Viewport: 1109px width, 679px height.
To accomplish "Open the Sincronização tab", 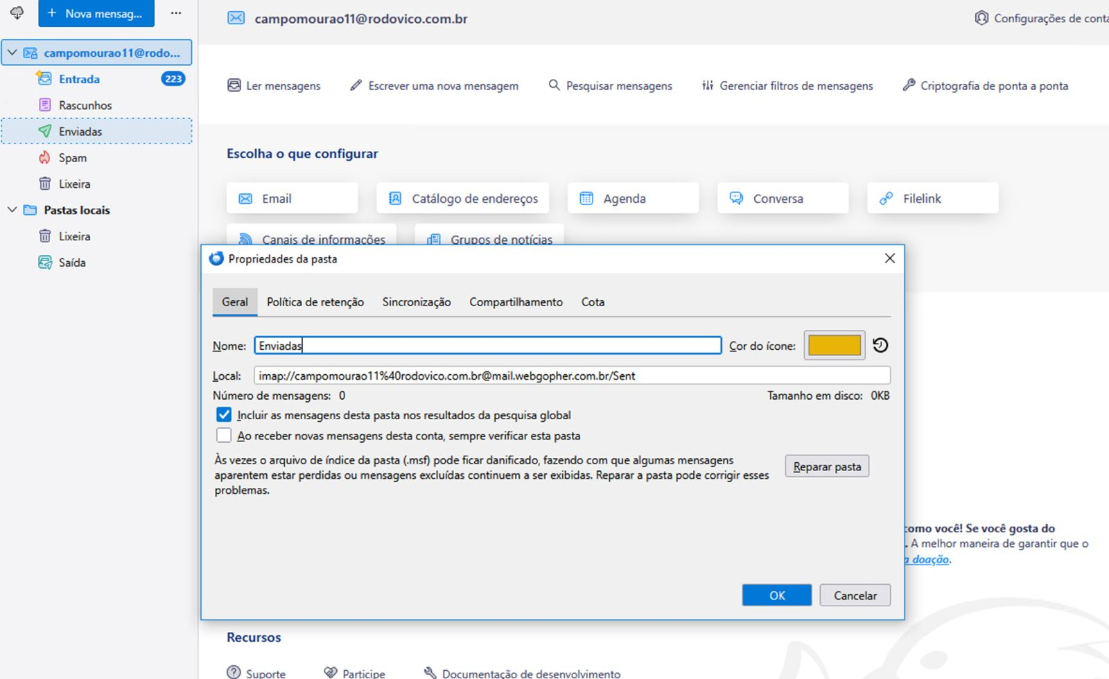I will click(x=417, y=302).
